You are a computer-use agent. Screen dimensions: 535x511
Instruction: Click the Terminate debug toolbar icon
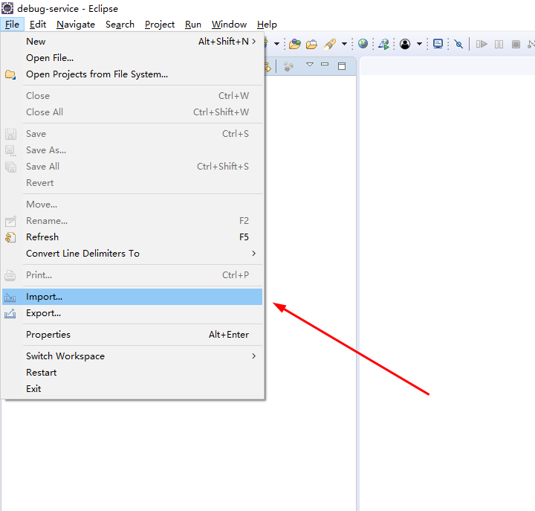(516, 44)
